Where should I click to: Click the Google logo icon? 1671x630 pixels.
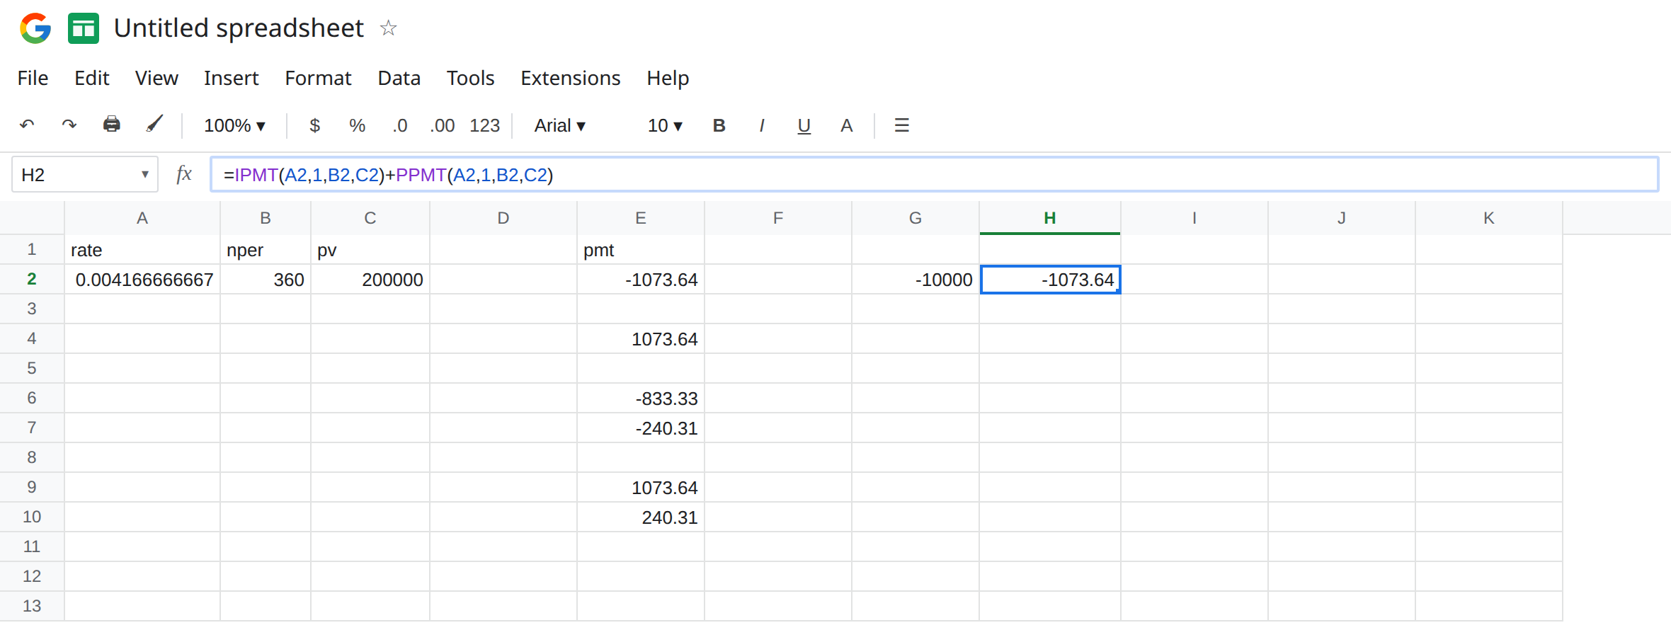[35, 28]
